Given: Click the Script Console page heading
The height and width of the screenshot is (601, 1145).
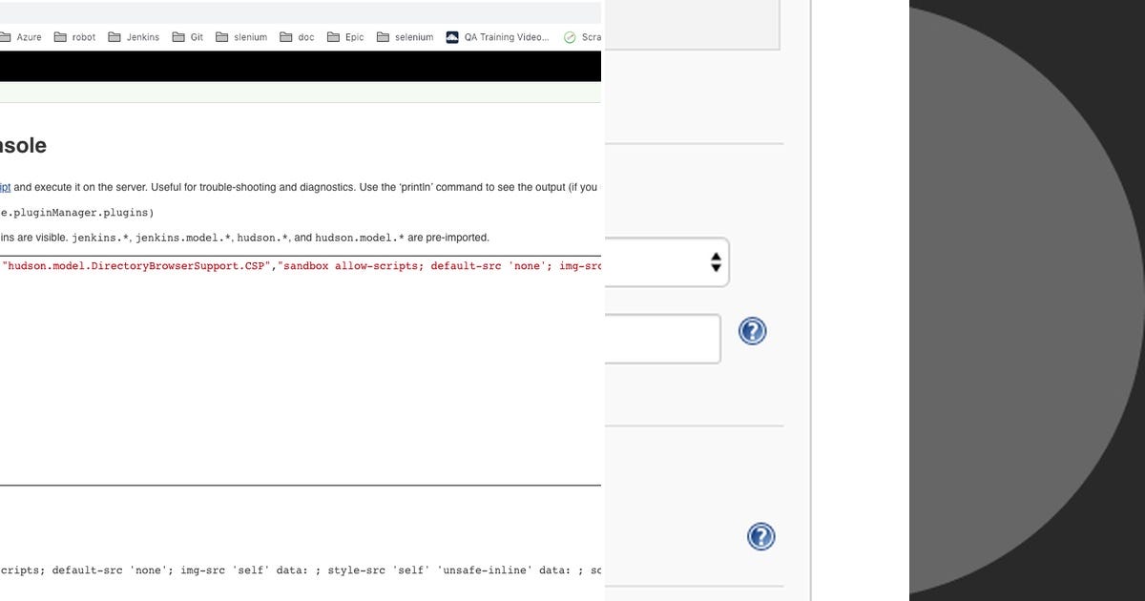Looking at the screenshot, I should click(x=24, y=145).
